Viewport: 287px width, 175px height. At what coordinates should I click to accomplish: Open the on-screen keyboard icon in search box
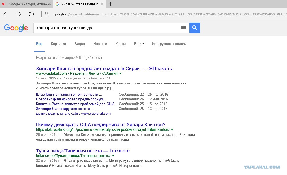point(184,28)
